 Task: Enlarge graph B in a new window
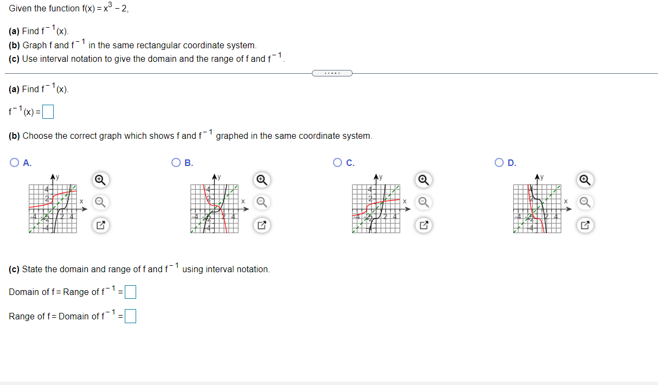(261, 225)
